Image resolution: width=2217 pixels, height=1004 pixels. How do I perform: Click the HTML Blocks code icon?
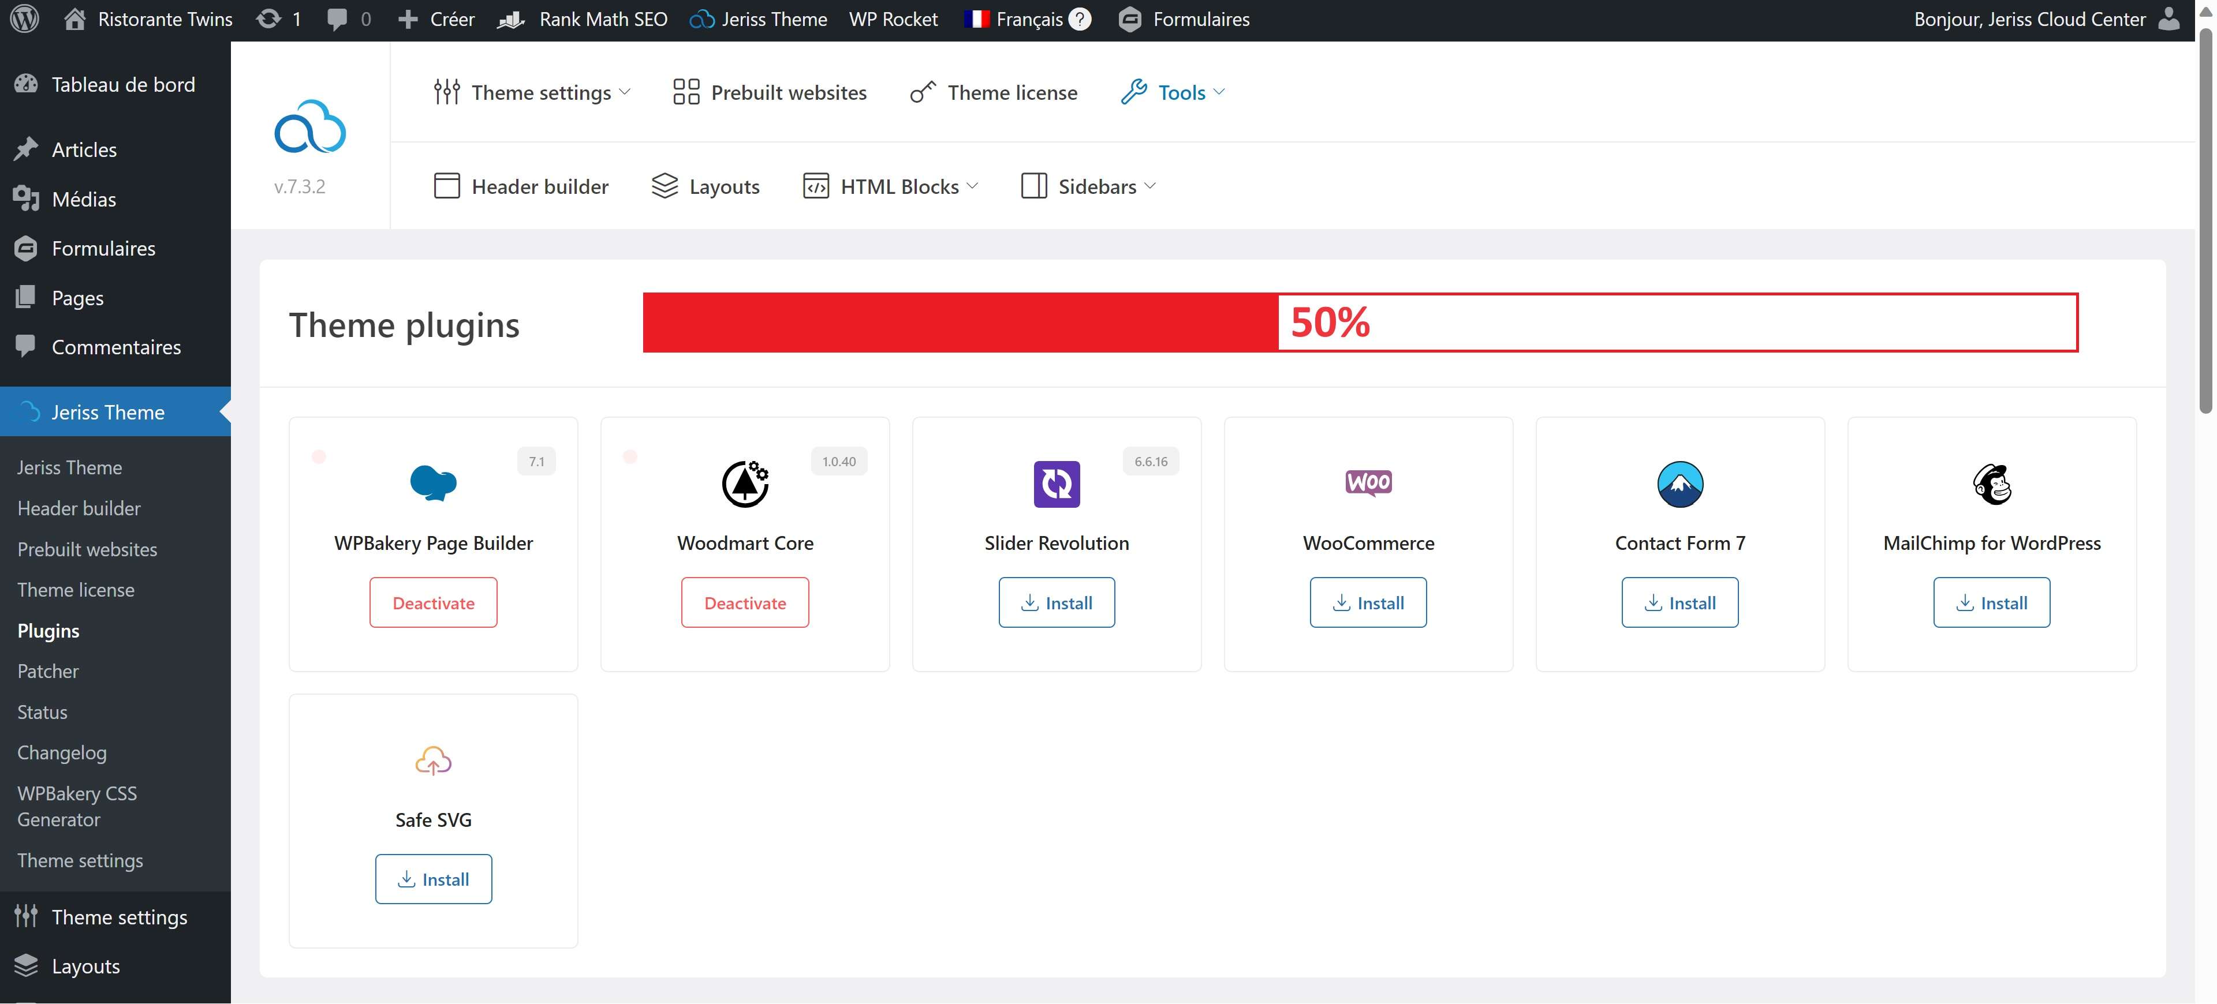coord(816,186)
